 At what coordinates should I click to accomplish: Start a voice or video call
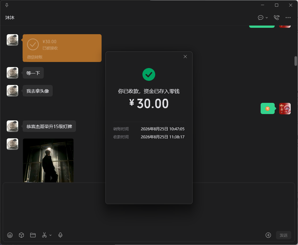(277, 18)
